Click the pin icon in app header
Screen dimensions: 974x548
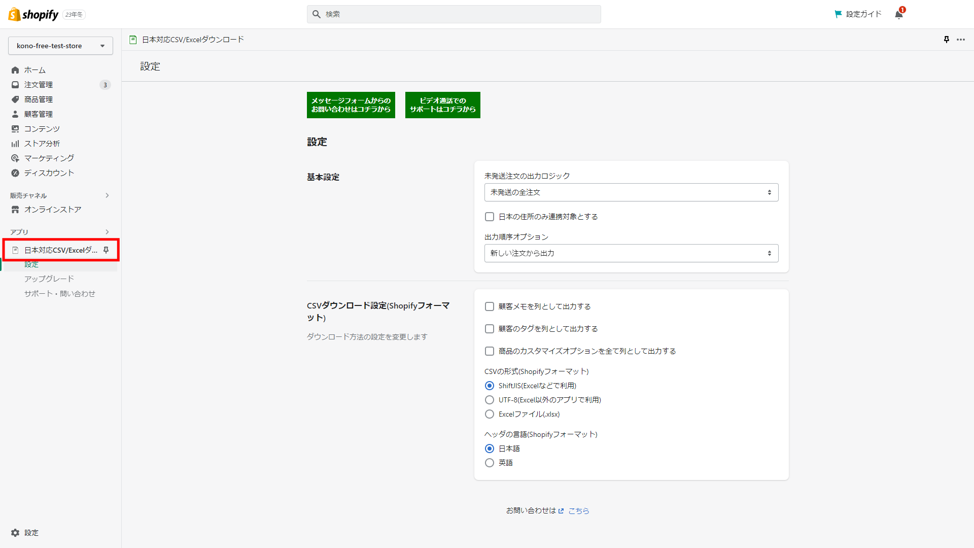point(946,40)
